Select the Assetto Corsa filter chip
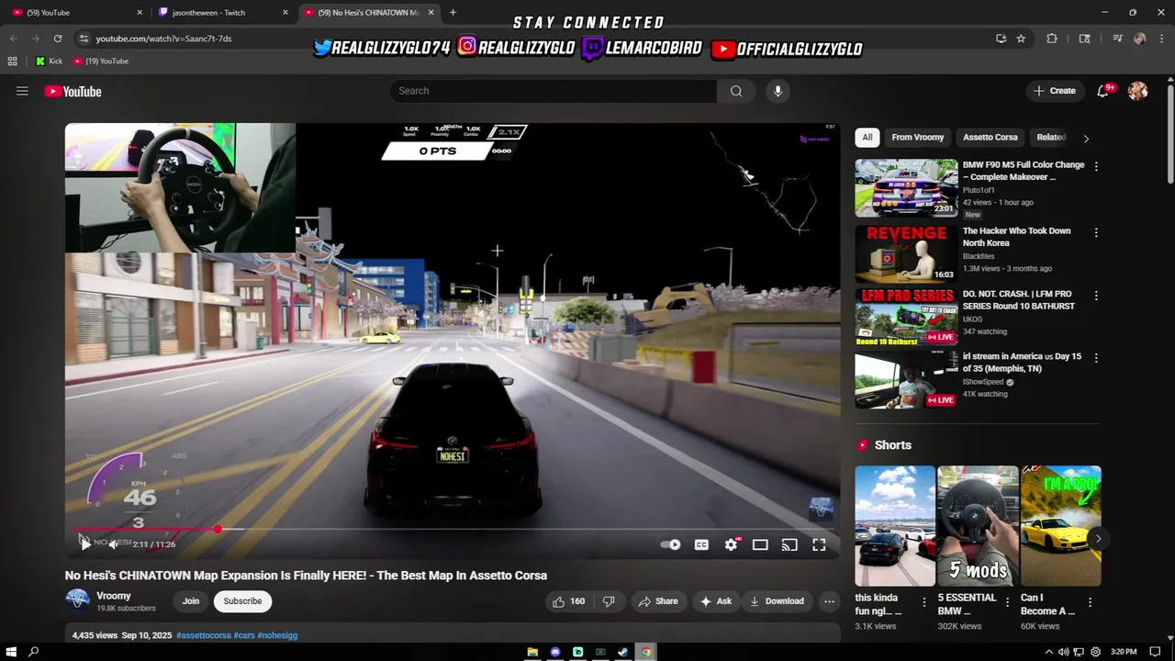1175x661 pixels. point(990,137)
